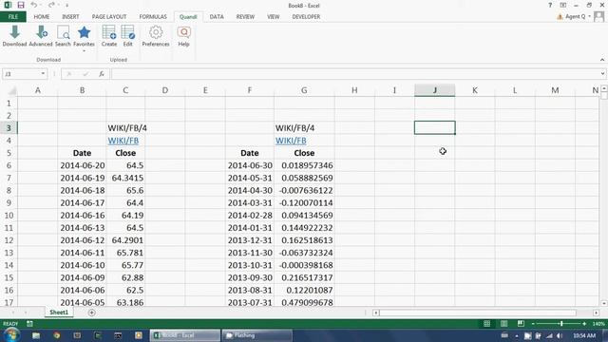Select row 5 header
The width and height of the screenshot is (608, 342).
coord(9,153)
